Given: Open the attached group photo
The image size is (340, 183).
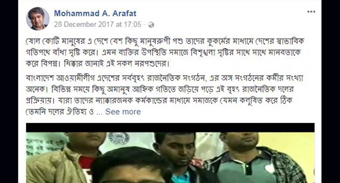Looking at the screenshot, I should point(170,153).
